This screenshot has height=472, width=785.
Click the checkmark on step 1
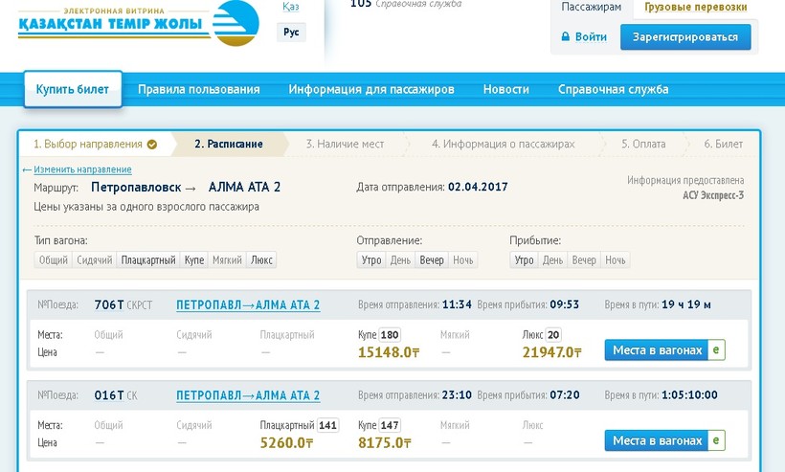click(x=152, y=145)
